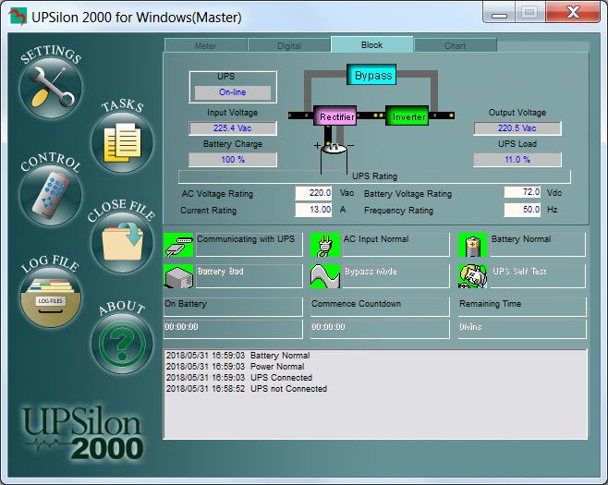Image resolution: width=608 pixels, height=485 pixels.
Task: Close the UPSilon 2000 window
Action: pyautogui.click(x=573, y=12)
